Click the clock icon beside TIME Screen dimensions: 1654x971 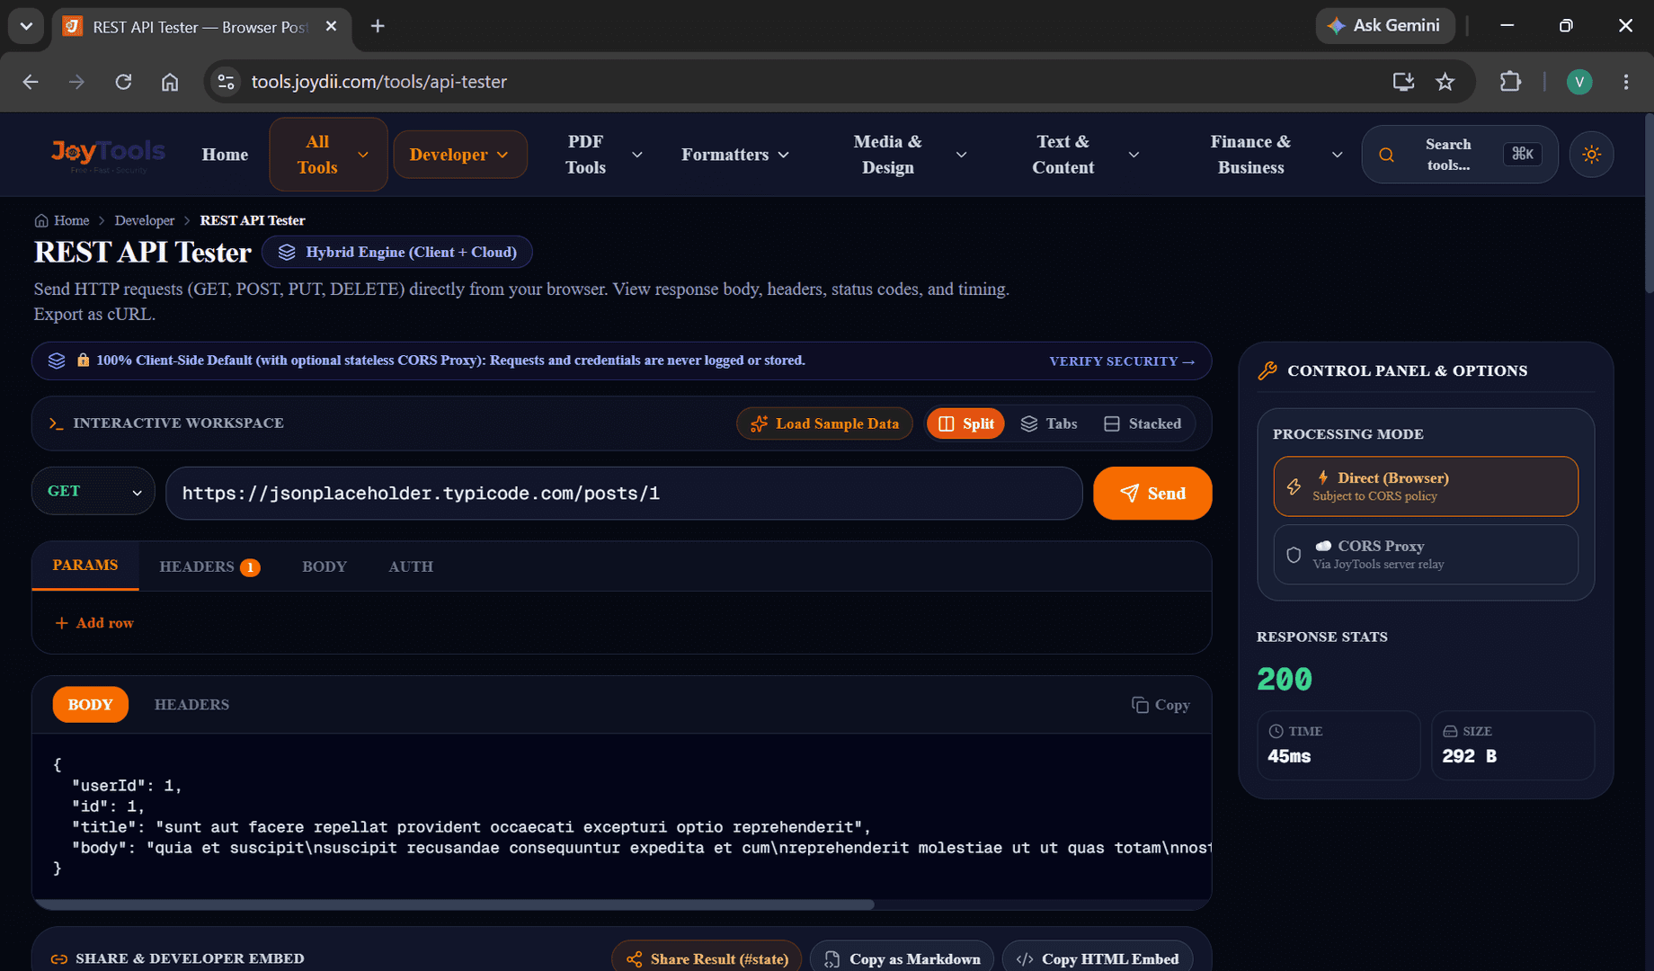coord(1276,731)
